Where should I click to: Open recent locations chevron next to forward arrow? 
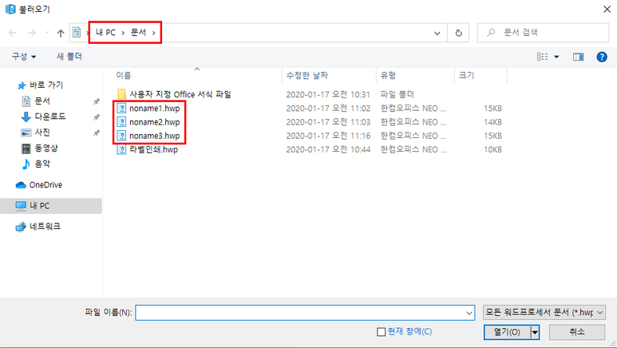(47, 33)
